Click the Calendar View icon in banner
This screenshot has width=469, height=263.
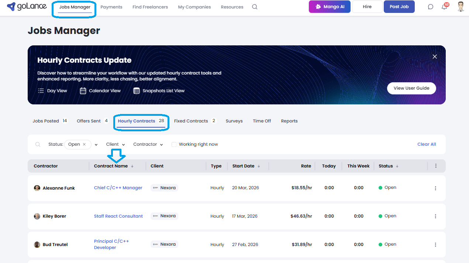point(83,91)
